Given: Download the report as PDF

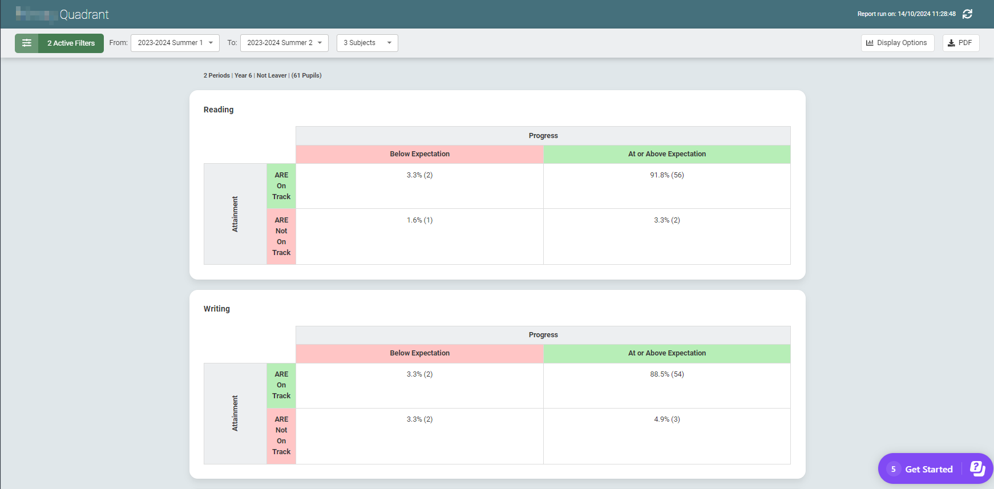Looking at the screenshot, I should pos(960,43).
